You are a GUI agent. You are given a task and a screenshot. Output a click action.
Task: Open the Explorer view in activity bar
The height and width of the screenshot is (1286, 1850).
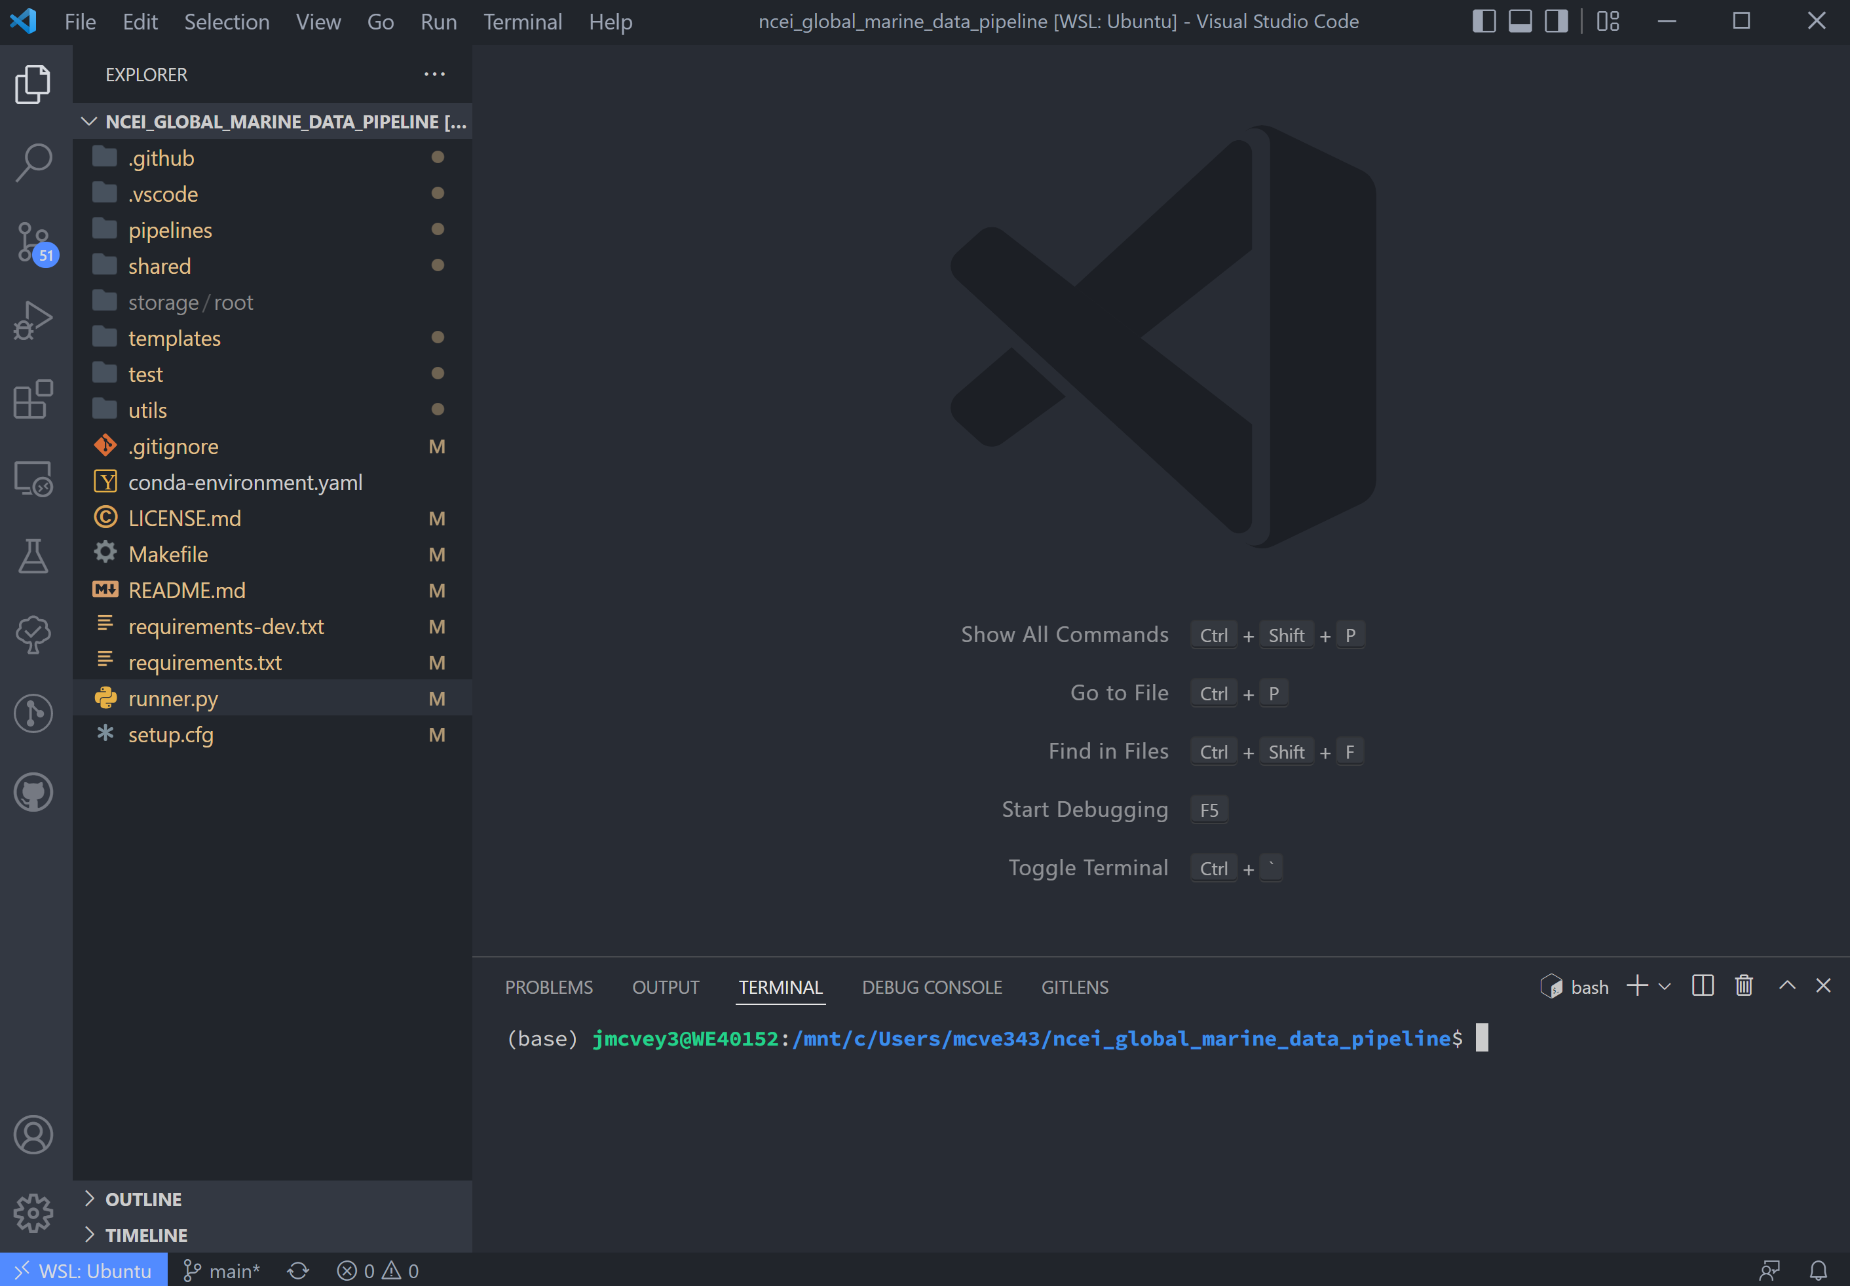33,84
